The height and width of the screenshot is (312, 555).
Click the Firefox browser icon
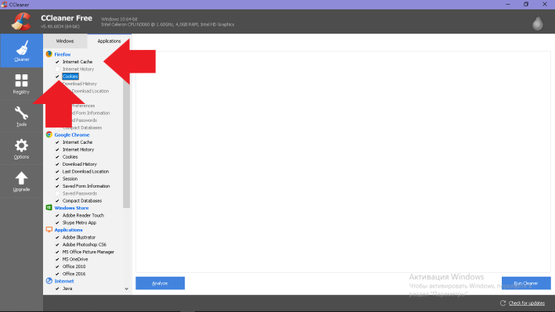pos(49,54)
